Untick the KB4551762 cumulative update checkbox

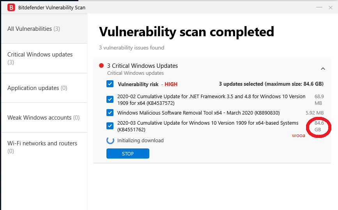[x=110, y=126]
